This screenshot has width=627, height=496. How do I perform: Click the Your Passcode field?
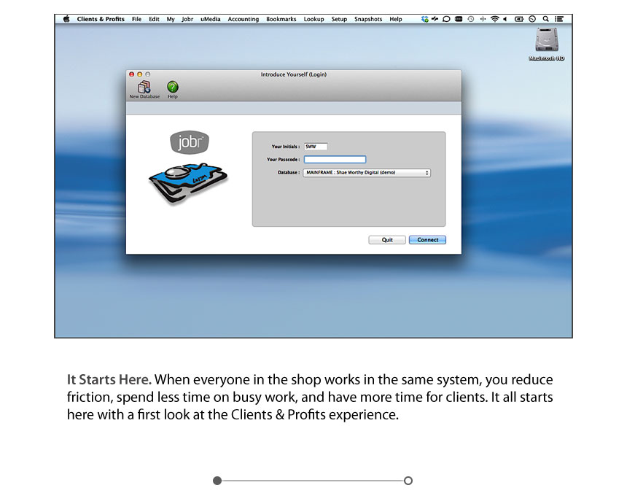(335, 160)
